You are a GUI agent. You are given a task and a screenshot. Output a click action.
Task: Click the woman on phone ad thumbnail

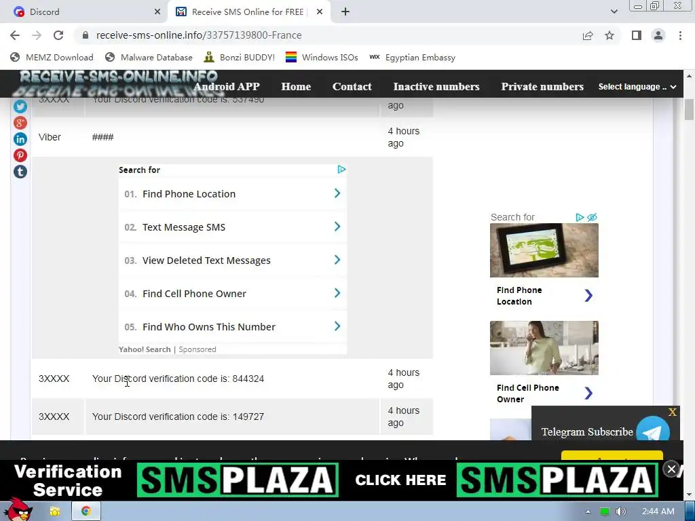544,348
